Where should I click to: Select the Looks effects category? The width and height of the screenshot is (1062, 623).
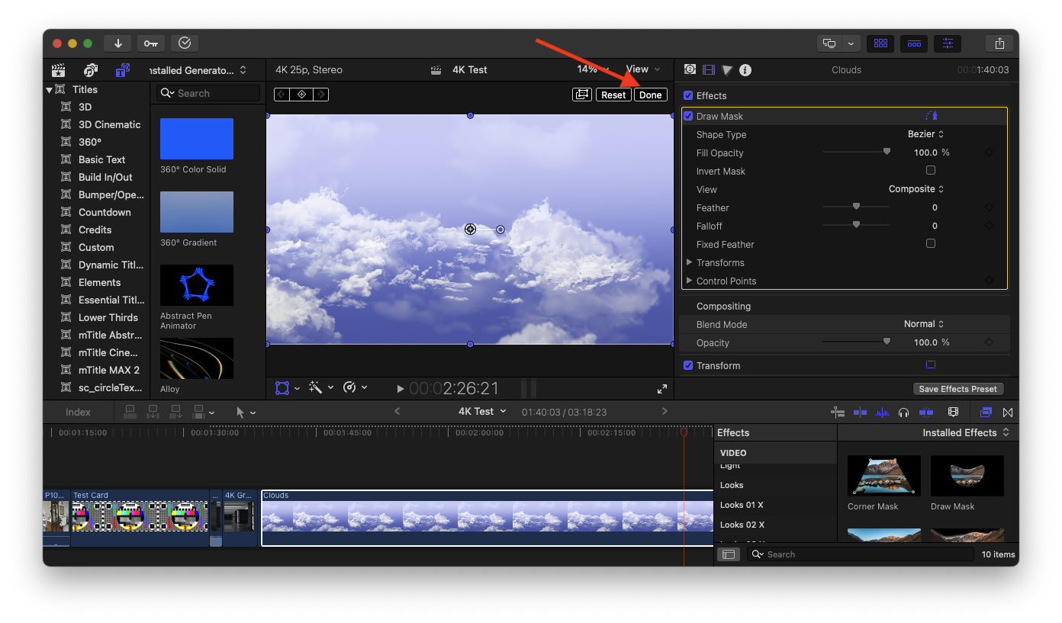point(732,485)
